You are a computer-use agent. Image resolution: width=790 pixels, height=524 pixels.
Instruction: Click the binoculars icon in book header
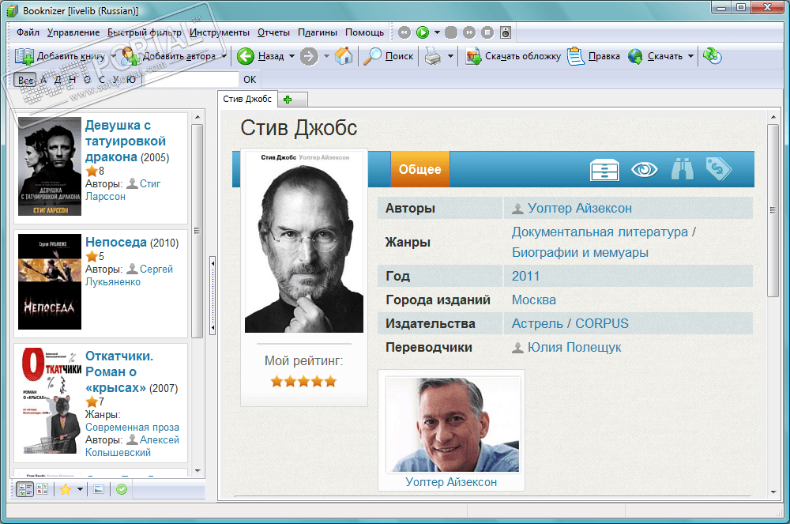click(683, 169)
